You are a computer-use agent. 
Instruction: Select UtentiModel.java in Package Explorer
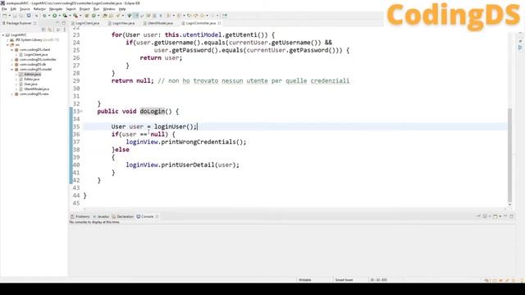(x=36, y=89)
